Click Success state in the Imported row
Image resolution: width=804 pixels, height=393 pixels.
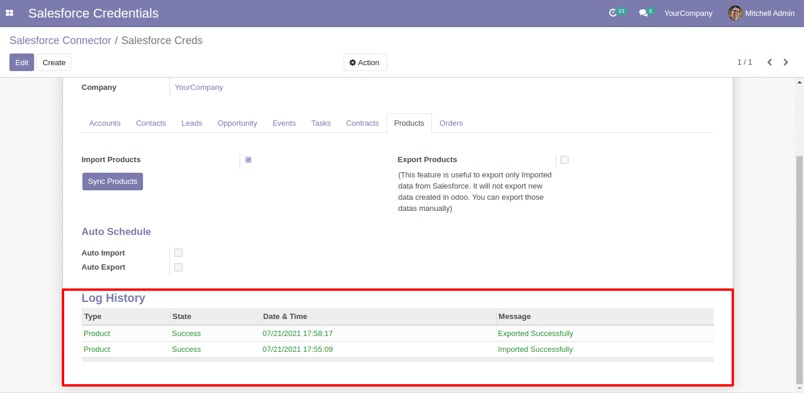coord(186,350)
